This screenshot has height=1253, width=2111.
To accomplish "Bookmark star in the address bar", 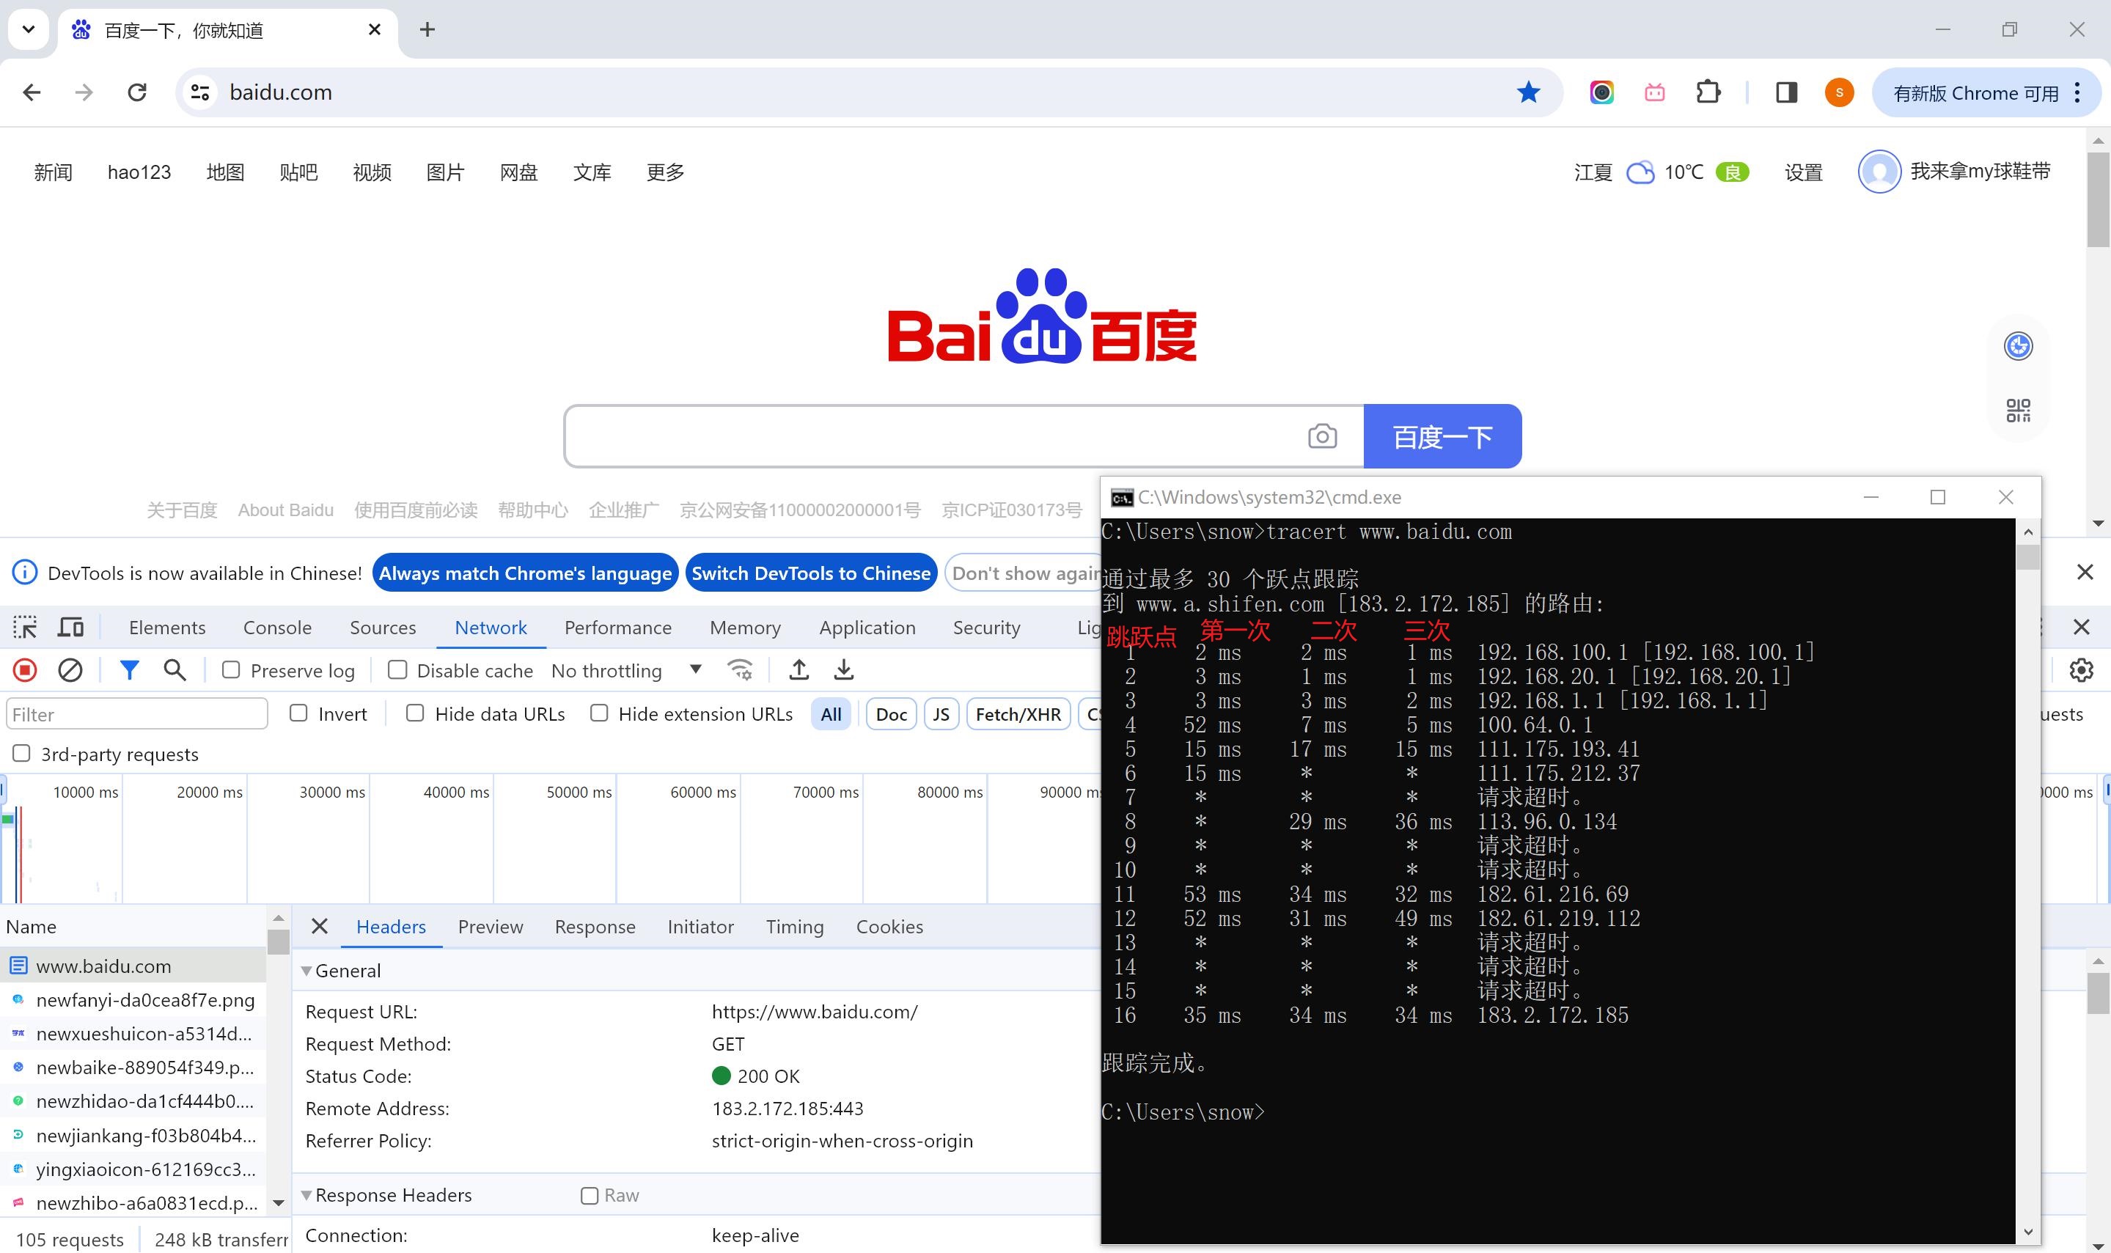I will (x=1528, y=92).
